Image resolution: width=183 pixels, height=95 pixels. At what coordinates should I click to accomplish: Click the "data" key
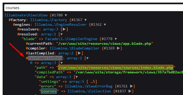point(41,77)
